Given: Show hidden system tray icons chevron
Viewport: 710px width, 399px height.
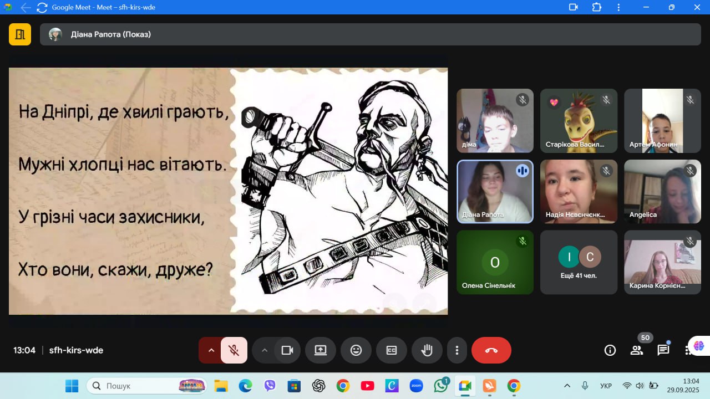Looking at the screenshot, I should (567, 386).
